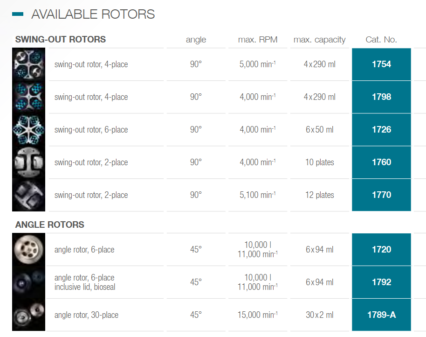Click the 1726 catalog number
Viewport: 426px width, 337px height.
381,130
